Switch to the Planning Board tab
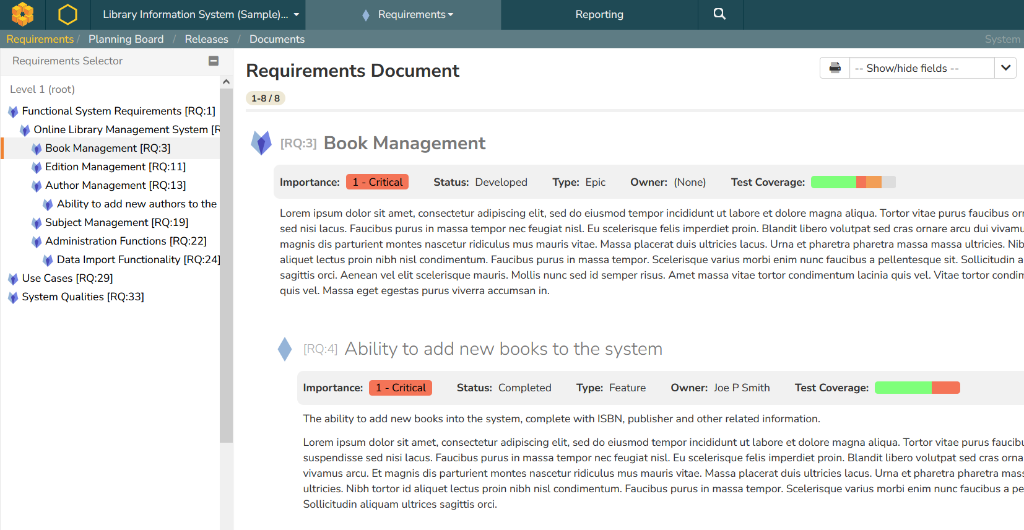1024x530 pixels. [x=126, y=39]
